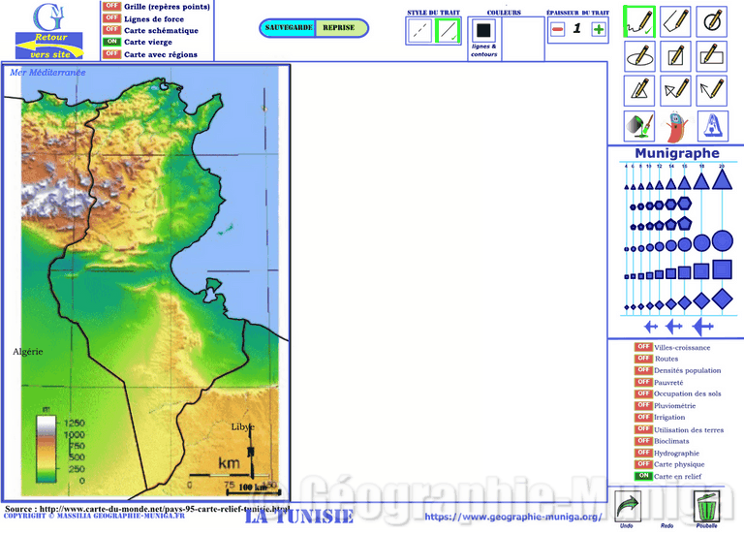Select the ellipse drawing pencil tool

(x=639, y=56)
